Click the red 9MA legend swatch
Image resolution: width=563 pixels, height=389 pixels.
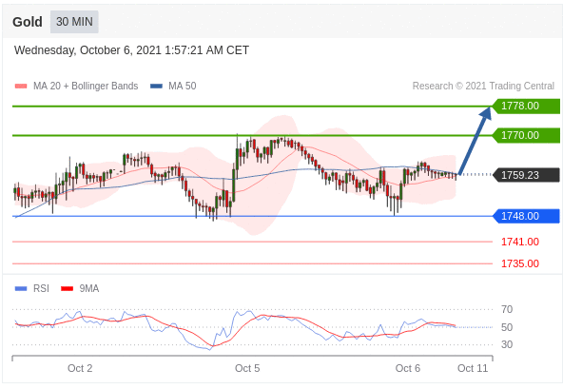pos(68,288)
